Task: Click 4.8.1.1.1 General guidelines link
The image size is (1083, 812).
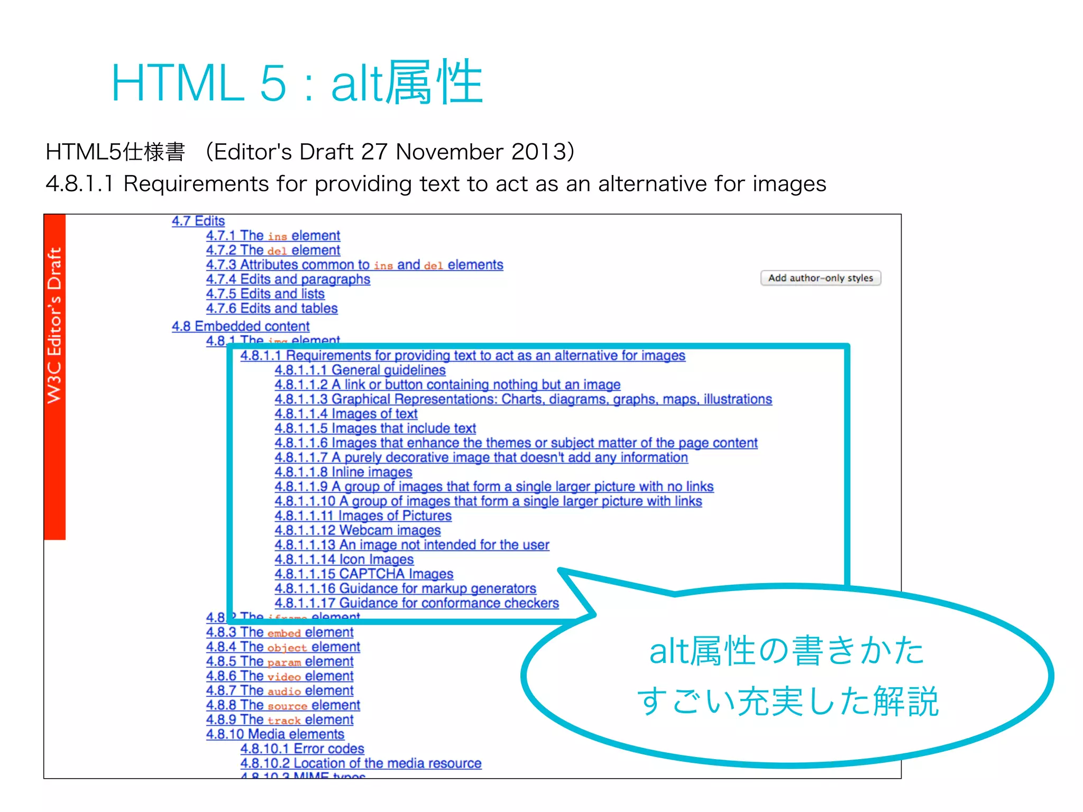Action: tap(360, 370)
